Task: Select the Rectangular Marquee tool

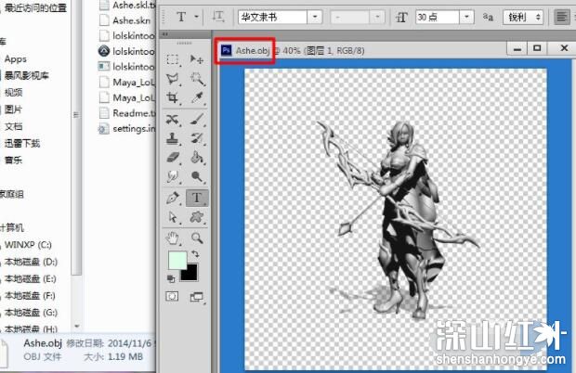Action: pos(173,58)
